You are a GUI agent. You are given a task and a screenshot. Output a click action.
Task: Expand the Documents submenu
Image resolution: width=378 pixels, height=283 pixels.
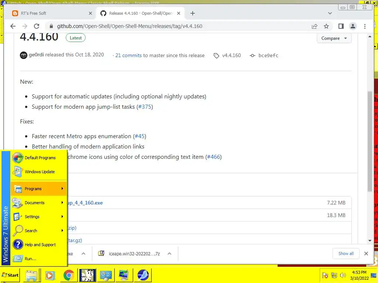point(38,203)
